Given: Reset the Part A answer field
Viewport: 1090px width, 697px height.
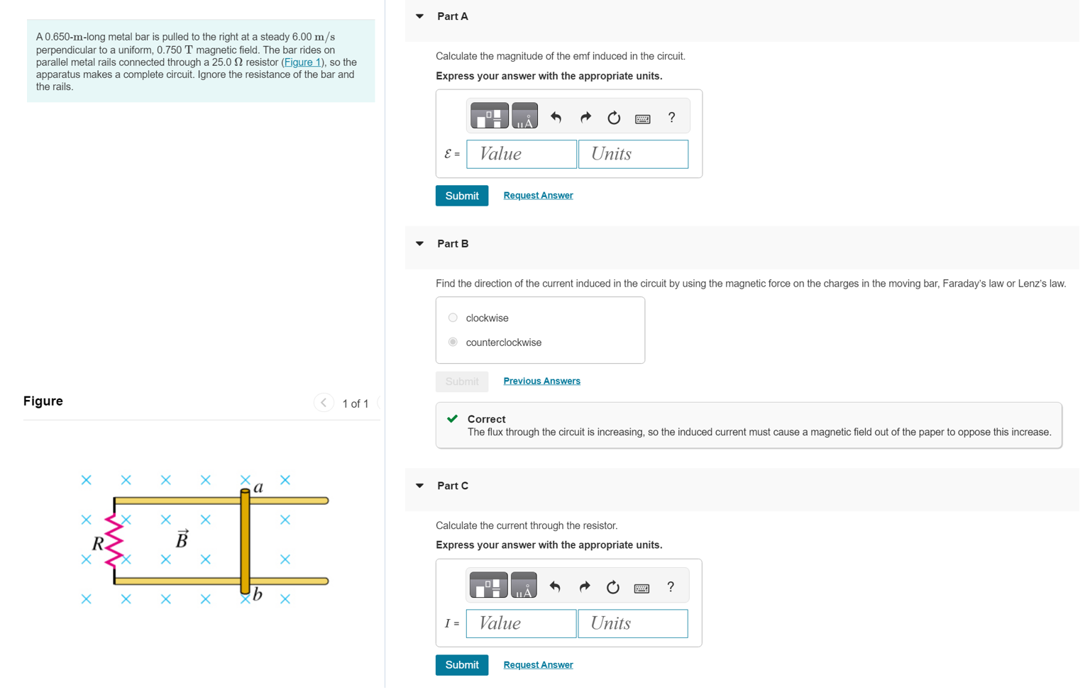Looking at the screenshot, I should tap(613, 117).
